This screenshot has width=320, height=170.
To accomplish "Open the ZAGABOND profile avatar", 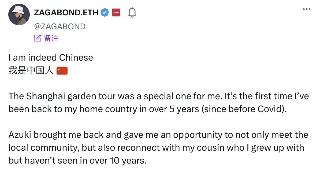I will pyautogui.click(x=19, y=15).
